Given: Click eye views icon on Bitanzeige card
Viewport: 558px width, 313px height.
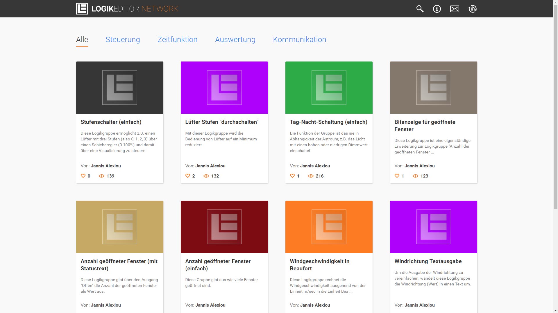Looking at the screenshot, I should [415, 176].
